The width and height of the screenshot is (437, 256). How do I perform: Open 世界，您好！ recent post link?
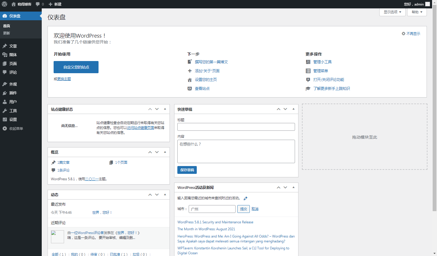pyautogui.click(x=102, y=213)
